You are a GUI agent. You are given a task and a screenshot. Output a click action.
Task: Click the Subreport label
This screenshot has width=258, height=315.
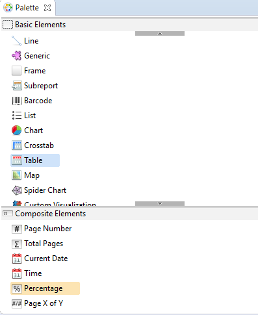tap(41, 86)
